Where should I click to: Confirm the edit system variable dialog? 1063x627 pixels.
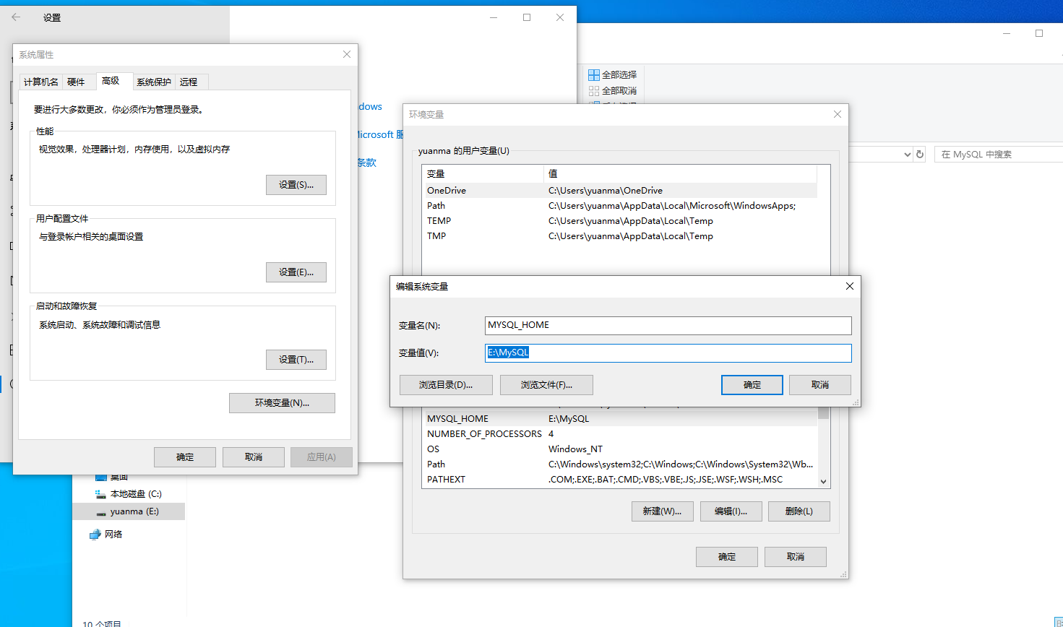tap(752, 385)
